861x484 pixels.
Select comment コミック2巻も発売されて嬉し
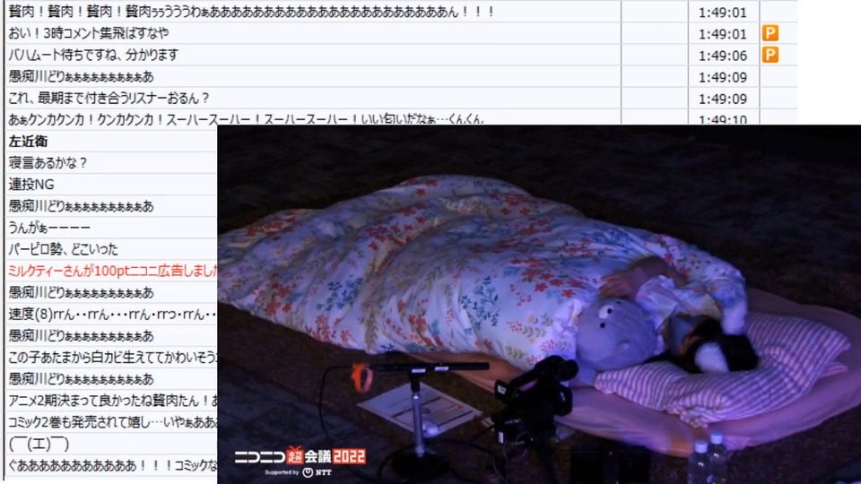point(113,422)
